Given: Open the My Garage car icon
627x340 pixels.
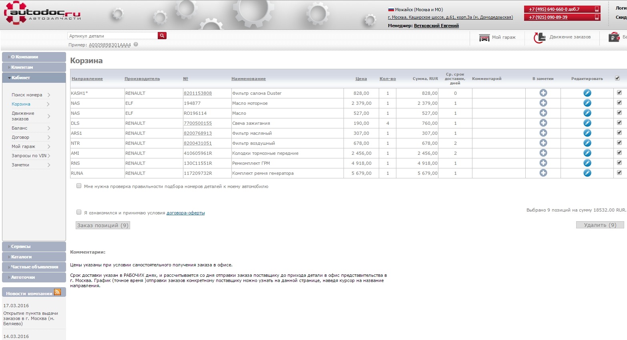Looking at the screenshot, I should 484,38.
